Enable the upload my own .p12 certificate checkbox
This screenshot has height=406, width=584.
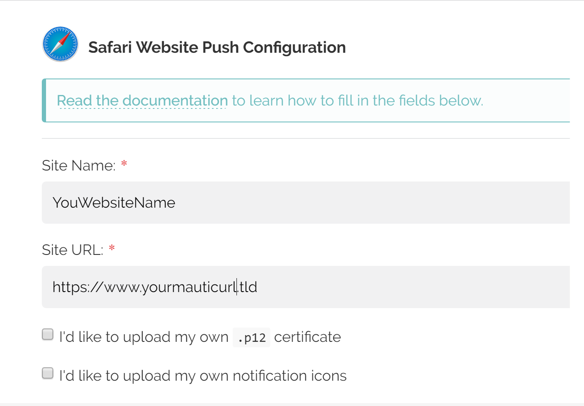pos(48,335)
